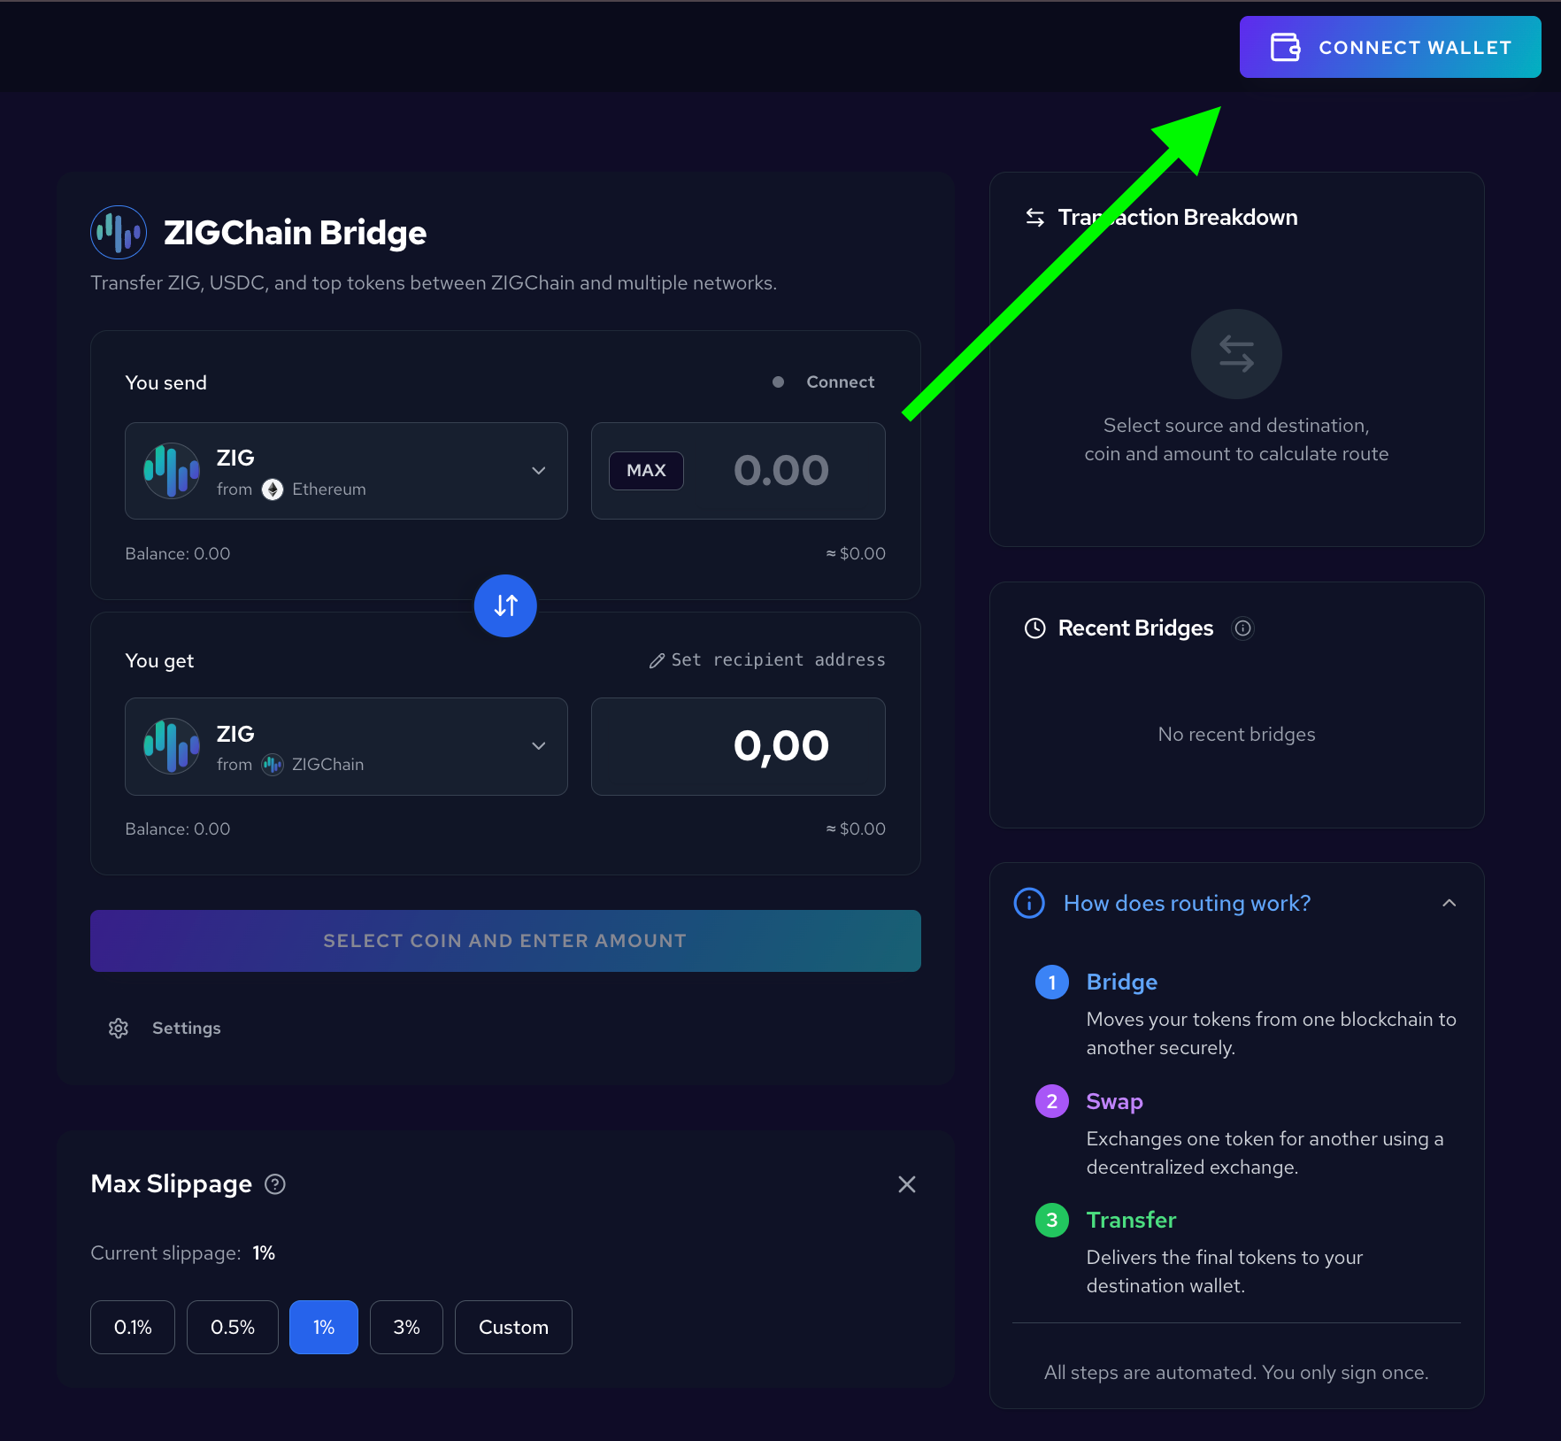Click the Recent Bridges clock icon
This screenshot has height=1441, width=1561.
point(1034,628)
